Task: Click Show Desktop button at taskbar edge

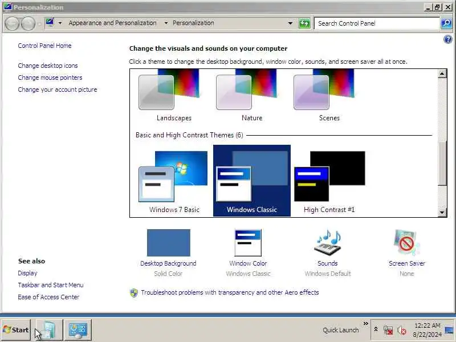Action: 449,330
